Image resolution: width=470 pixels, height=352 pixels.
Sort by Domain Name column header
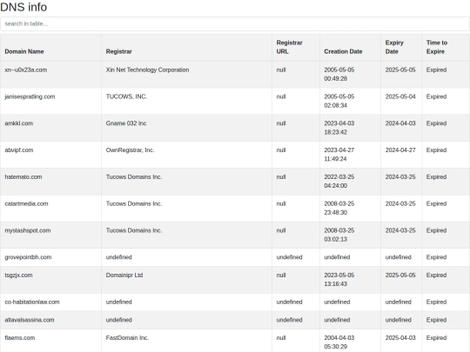(x=24, y=51)
